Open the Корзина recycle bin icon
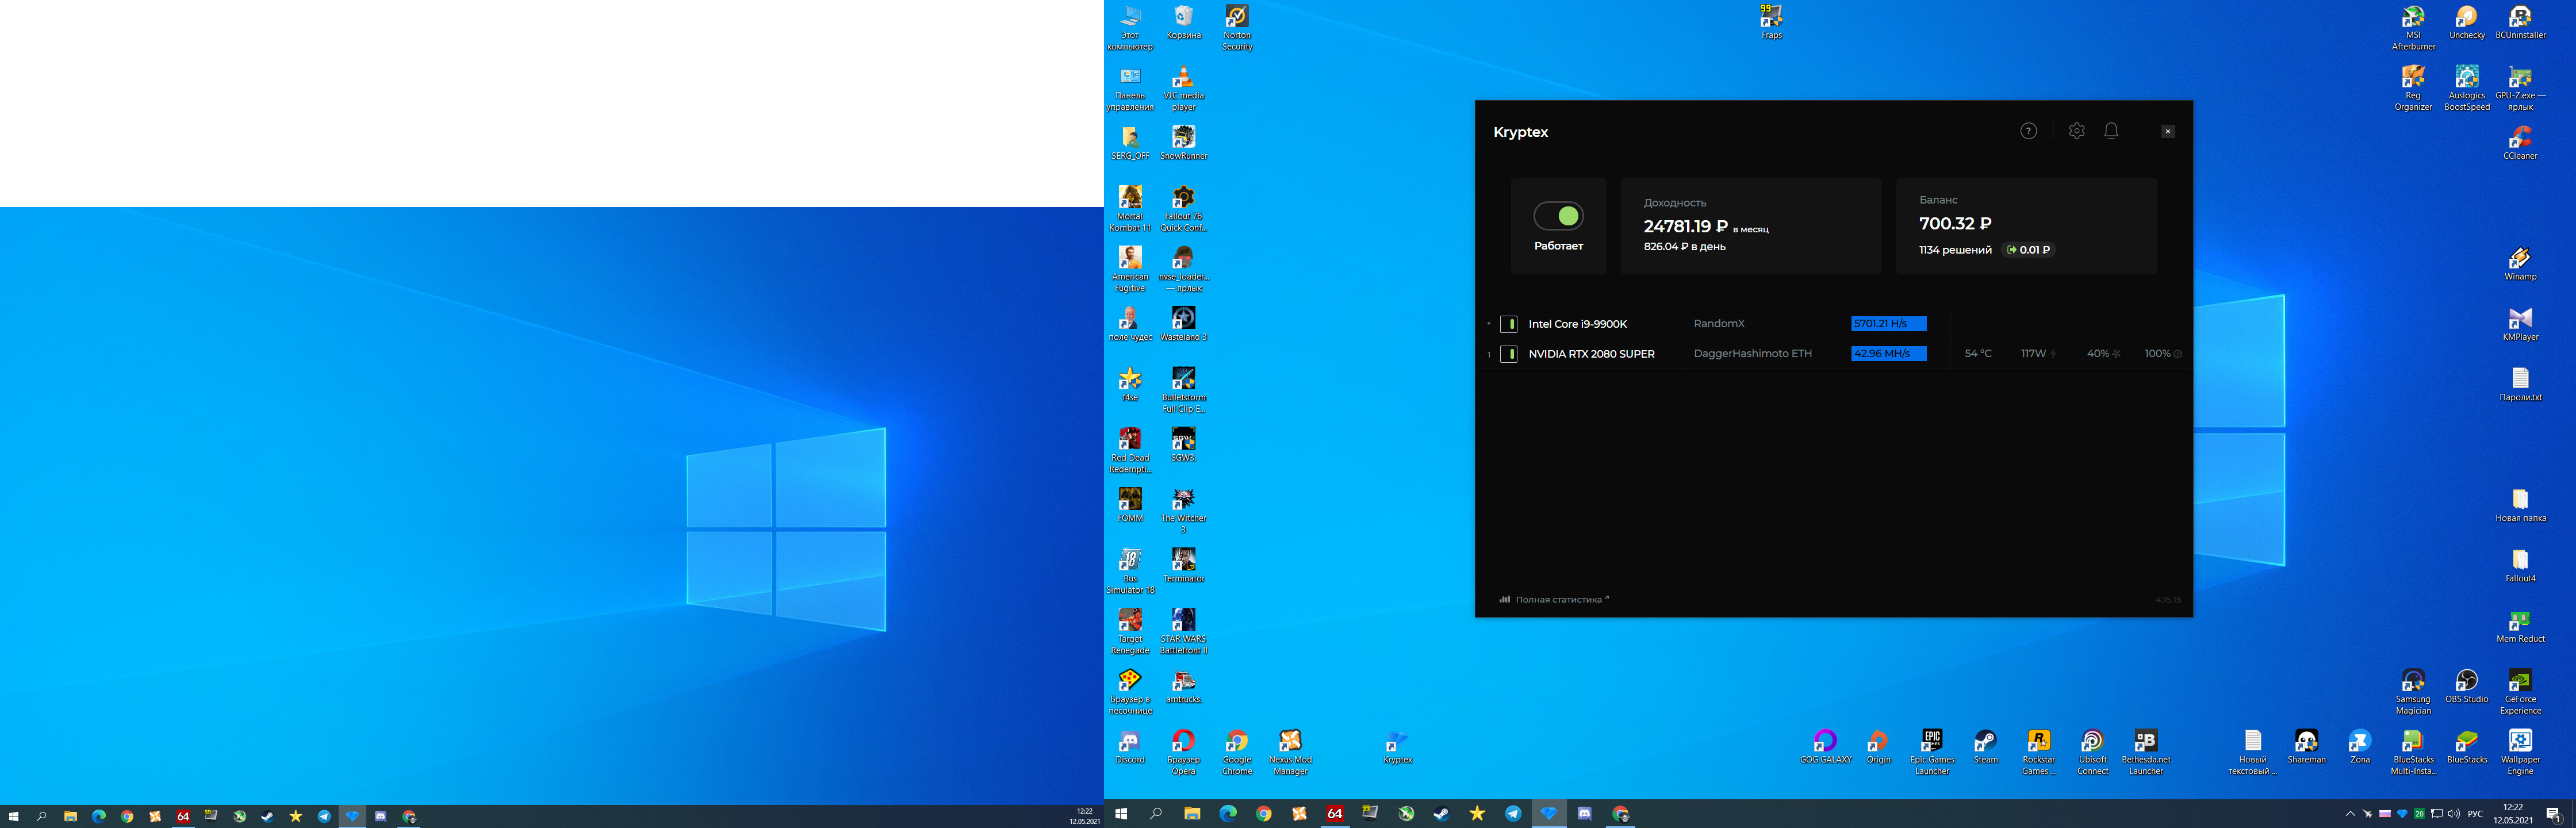This screenshot has width=2576, height=828. (x=1184, y=22)
